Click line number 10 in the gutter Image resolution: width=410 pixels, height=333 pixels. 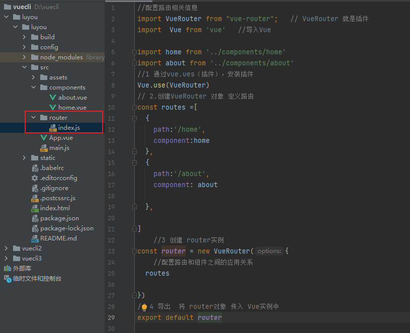(111, 108)
